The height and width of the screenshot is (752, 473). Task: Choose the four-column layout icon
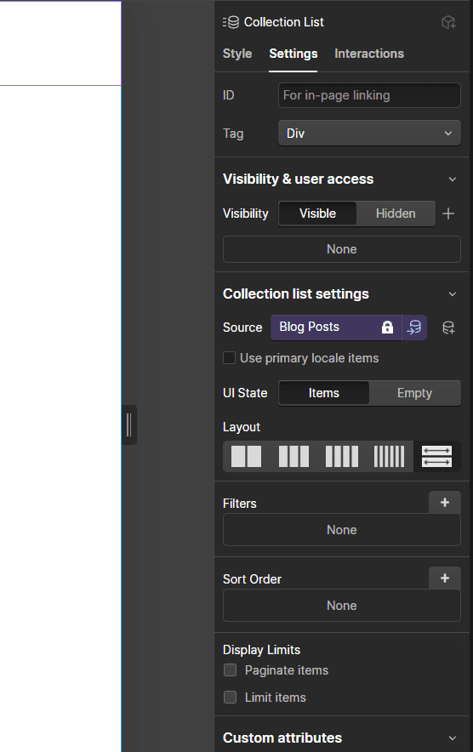[341, 456]
